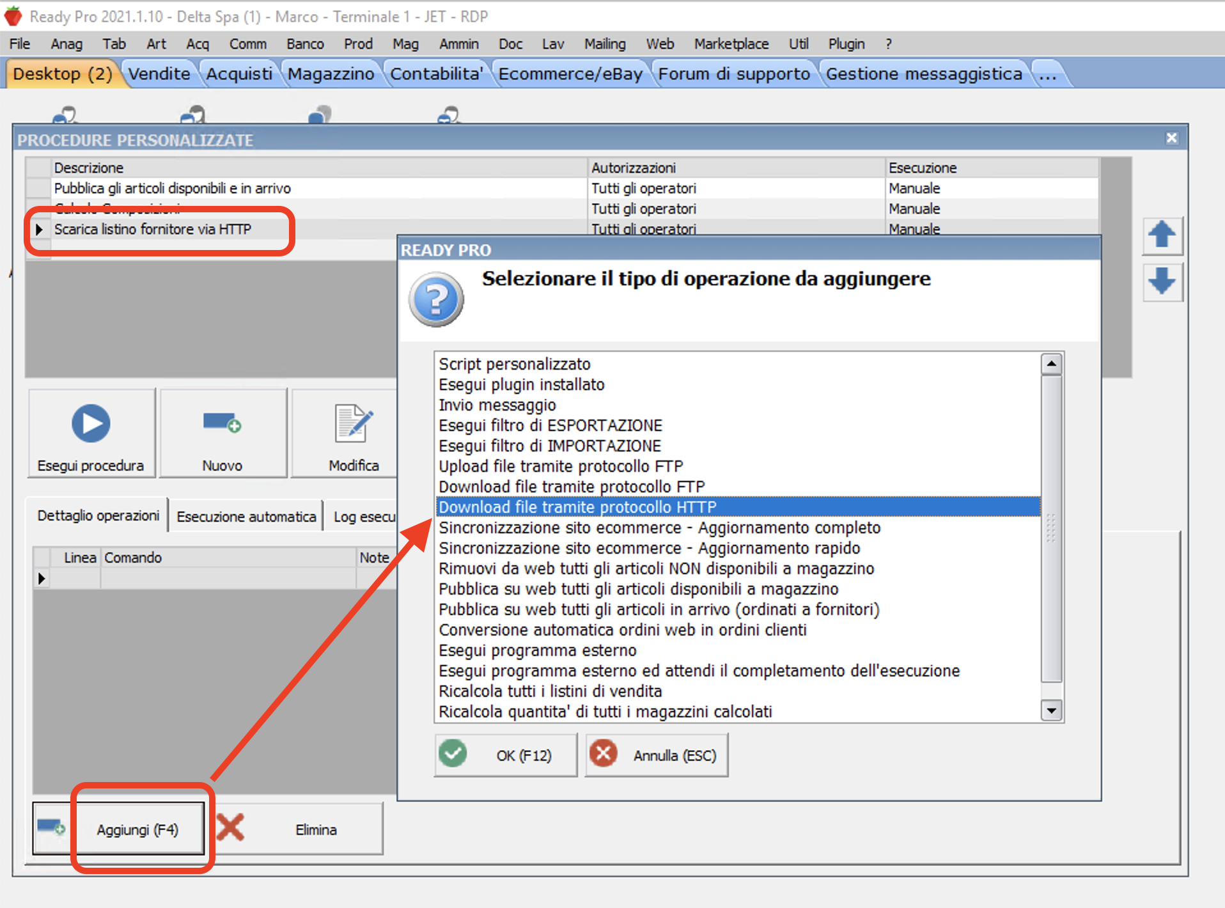Image resolution: width=1225 pixels, height=908 pixels.
Task: Open the Gestione messaggistica tab
Action: tap(924, 74)
